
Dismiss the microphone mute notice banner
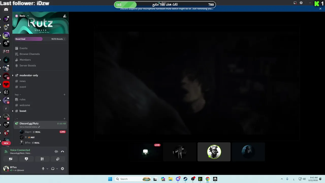click(x=320, y=9)
